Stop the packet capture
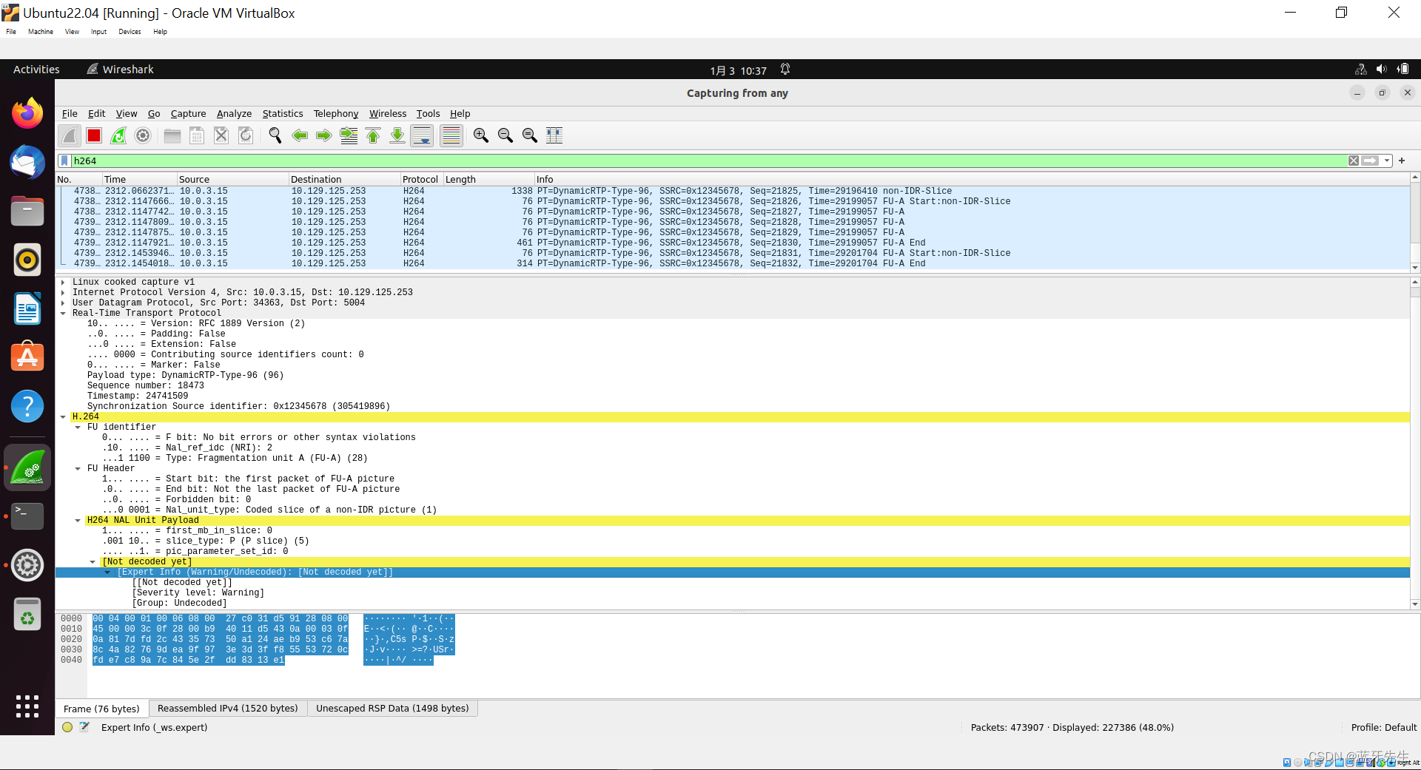1421x770 pixels. point(93,135)
